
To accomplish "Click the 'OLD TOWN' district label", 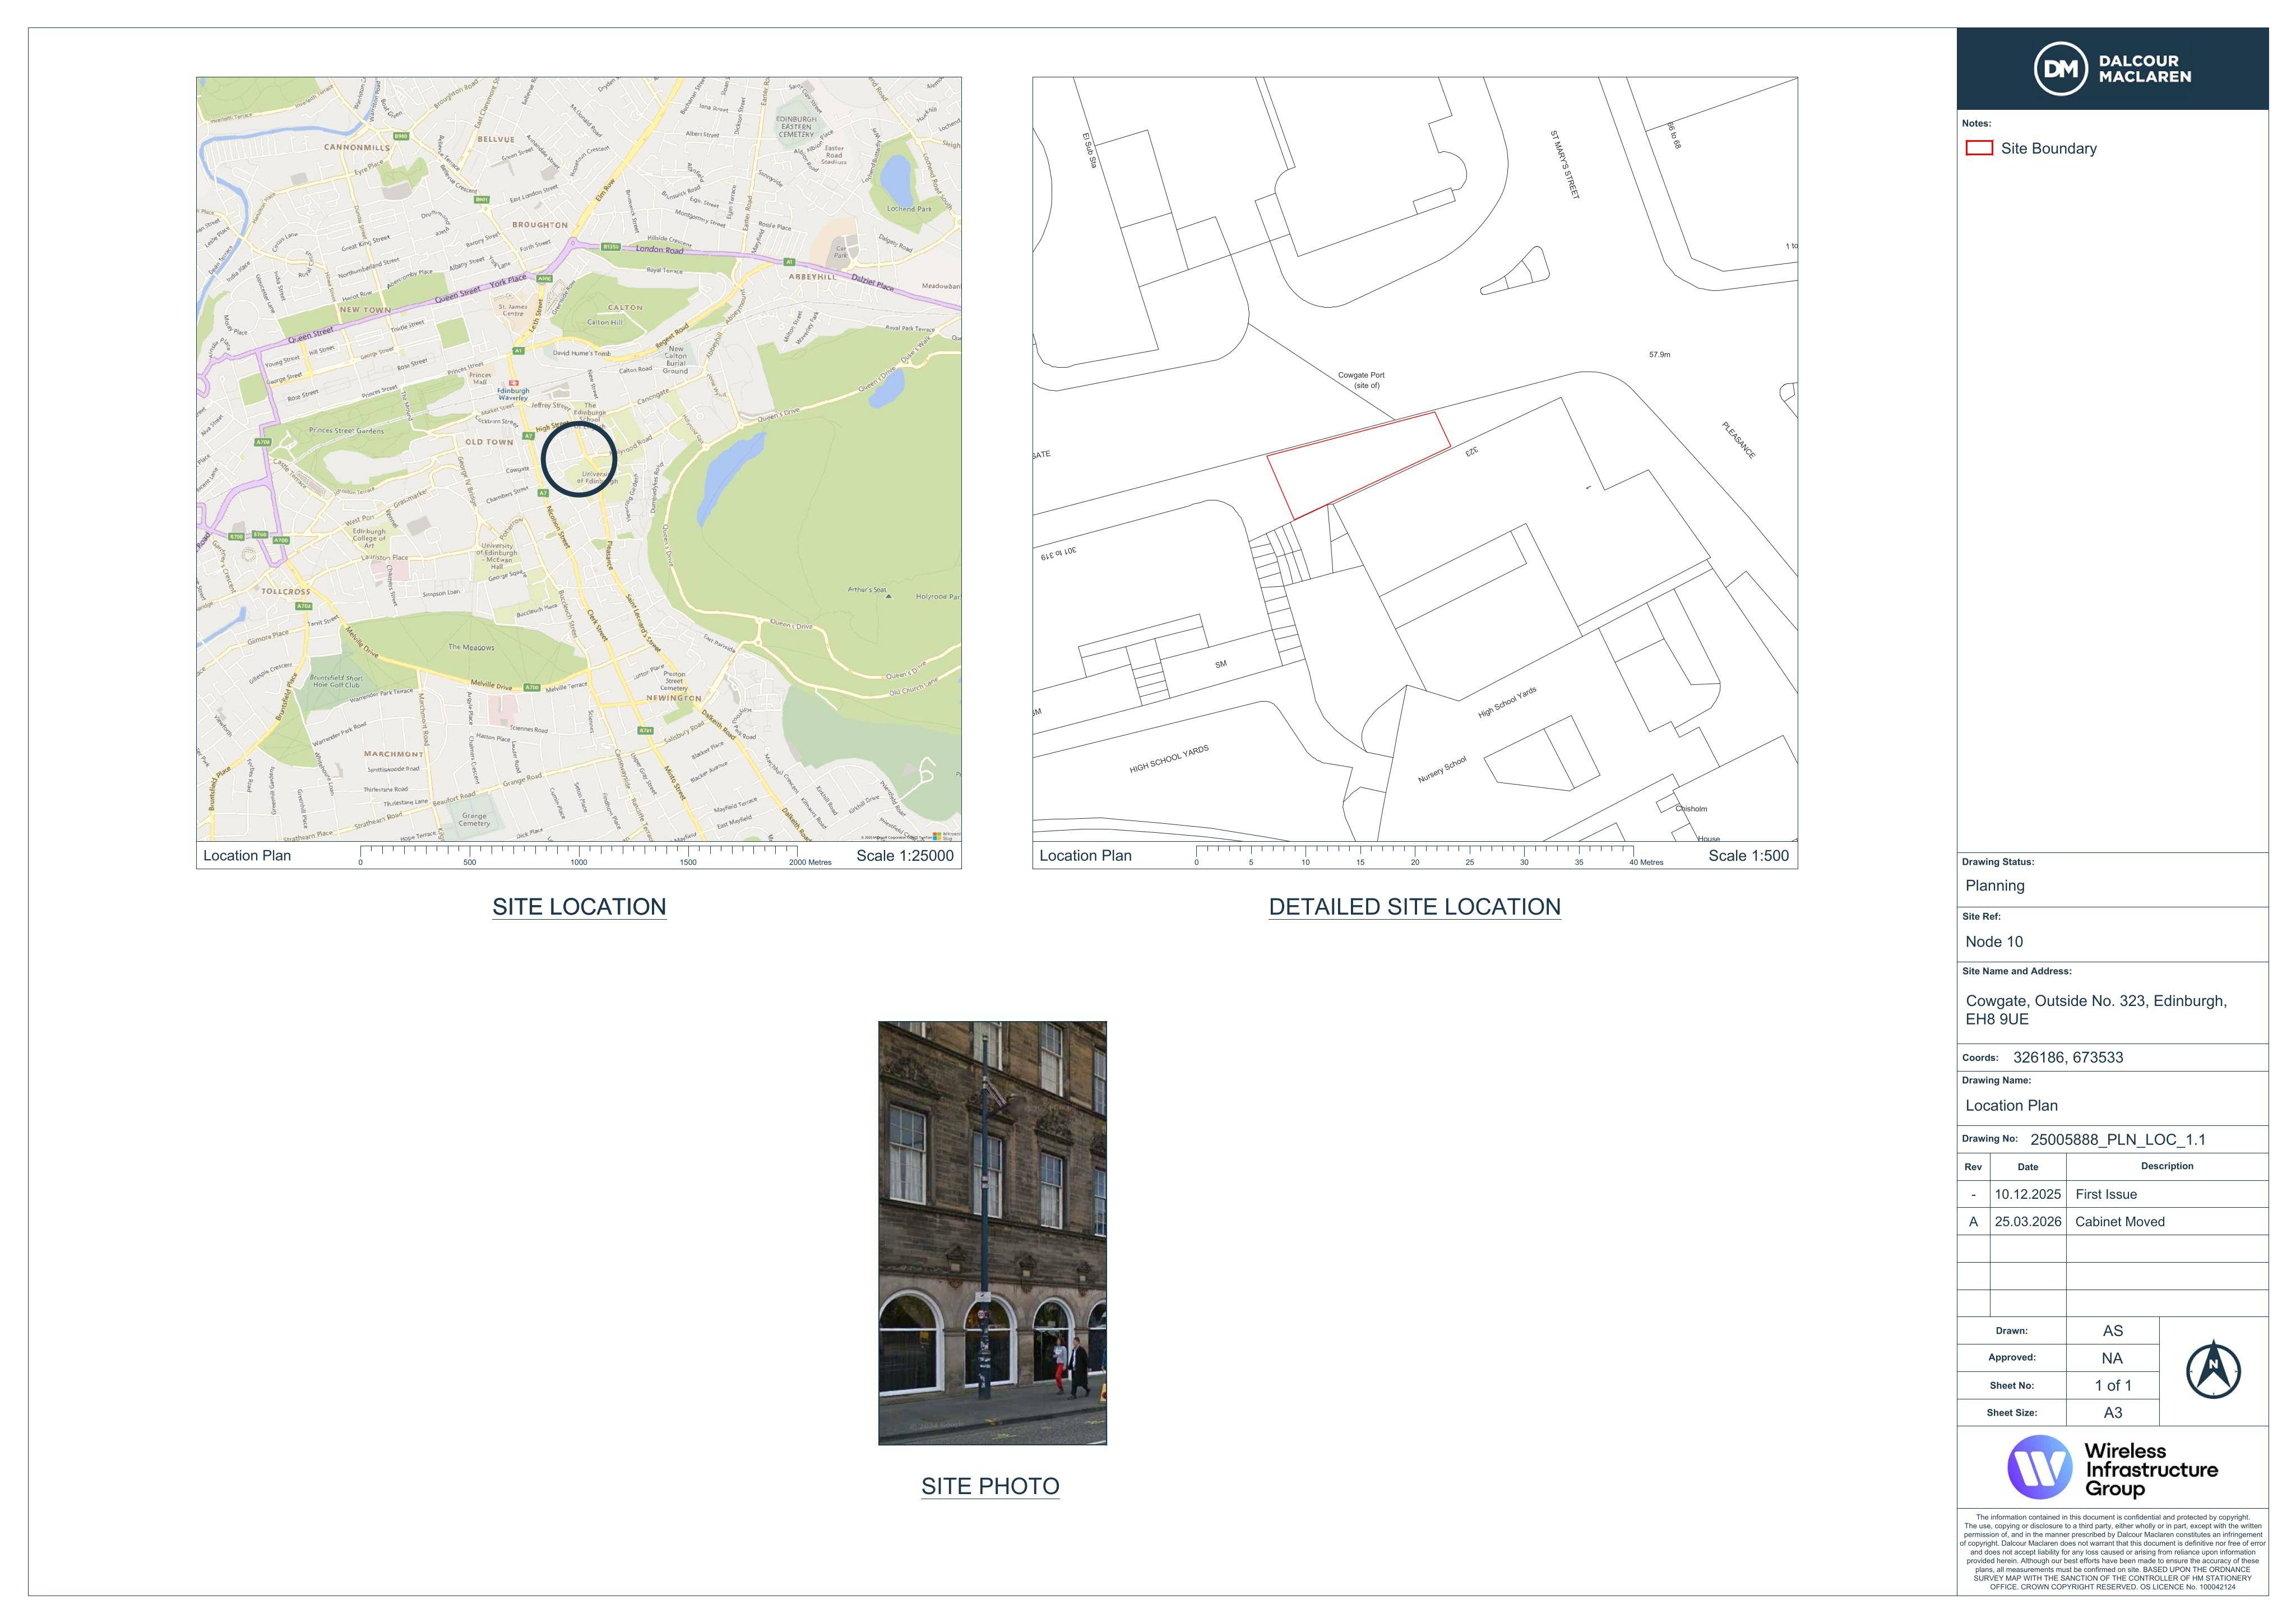I will [489, 442].
